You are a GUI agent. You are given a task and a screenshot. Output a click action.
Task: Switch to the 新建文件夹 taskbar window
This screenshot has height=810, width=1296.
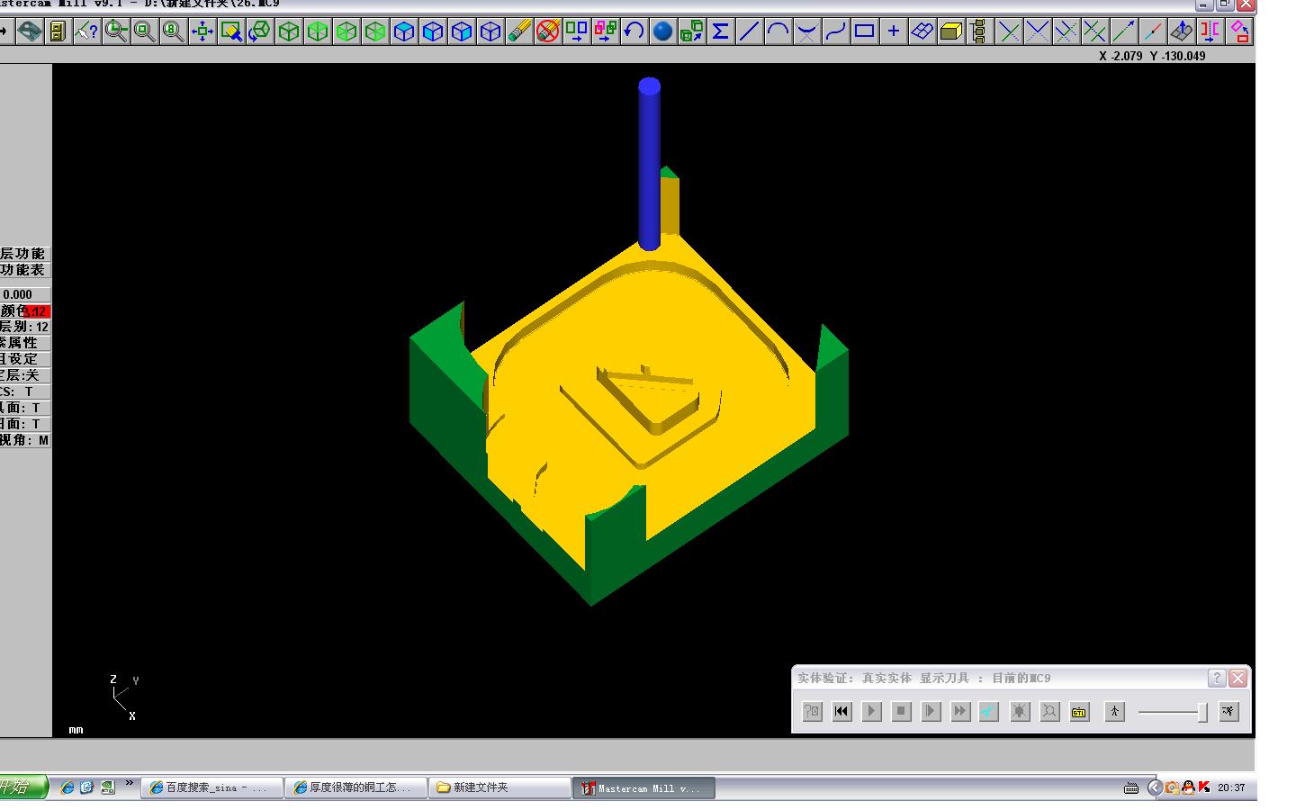coord(499,787)
